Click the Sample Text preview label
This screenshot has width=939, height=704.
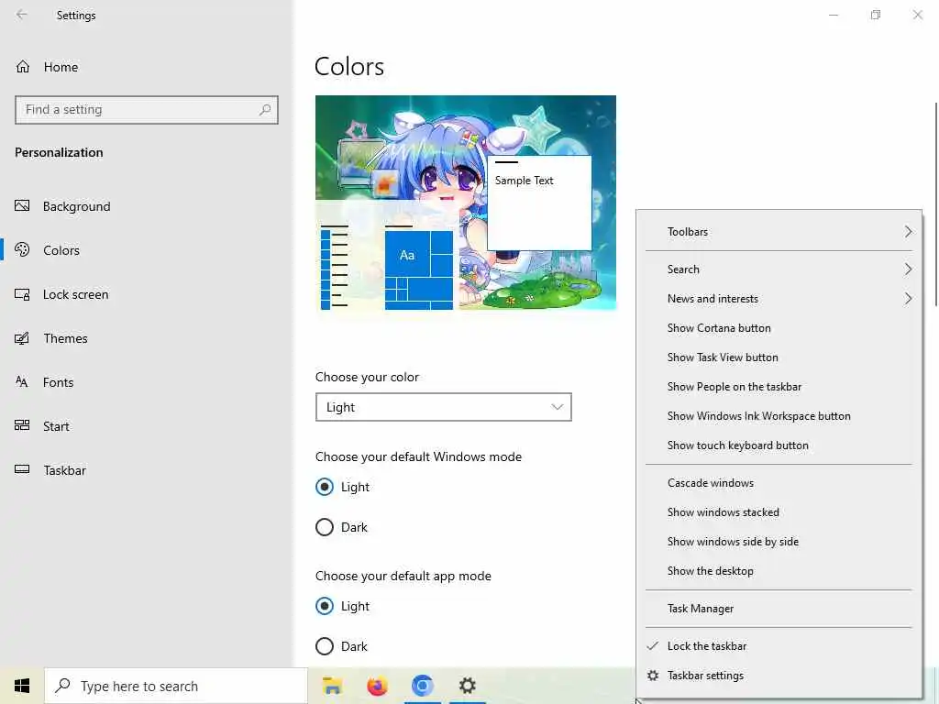point(524,181)
